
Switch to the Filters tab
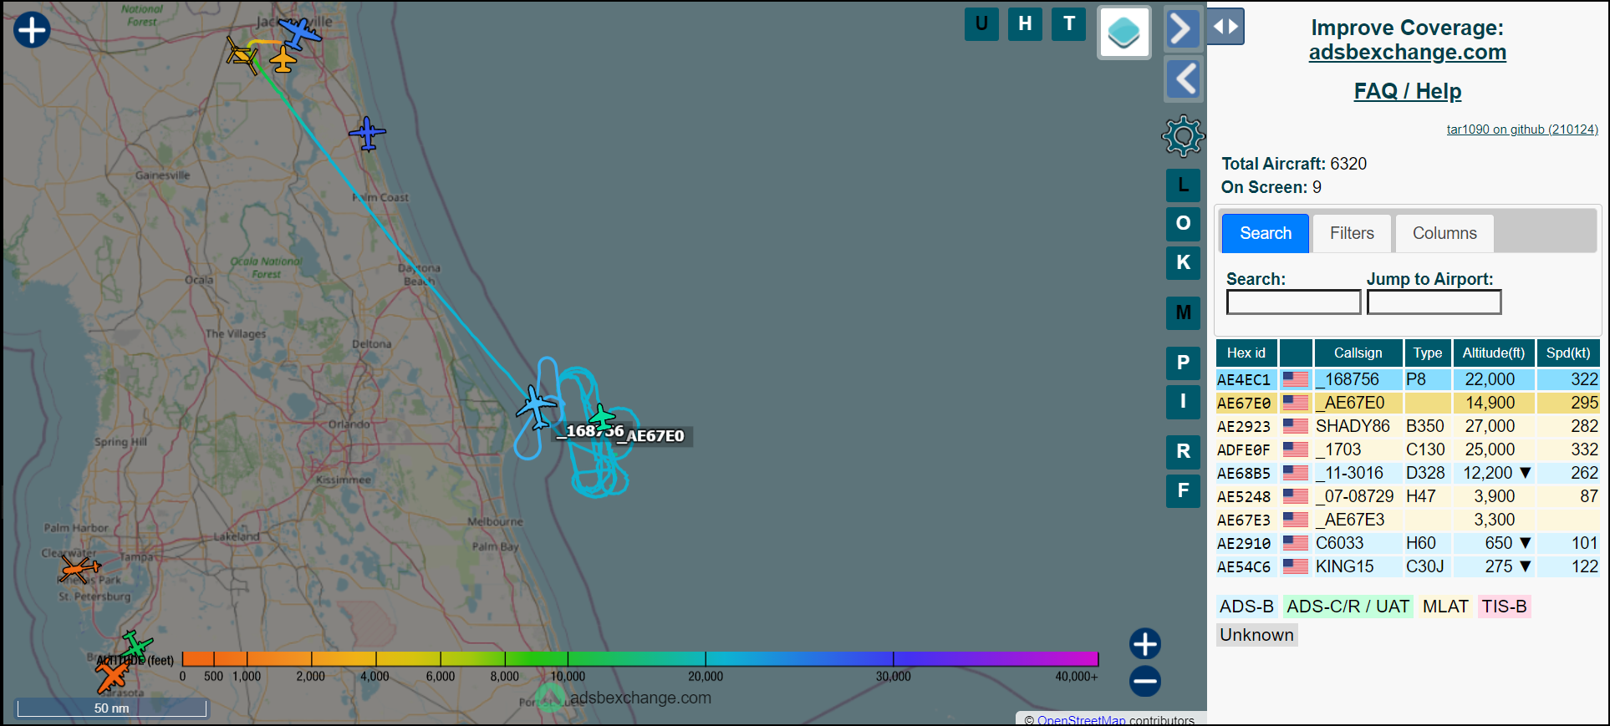(1352, 233)
